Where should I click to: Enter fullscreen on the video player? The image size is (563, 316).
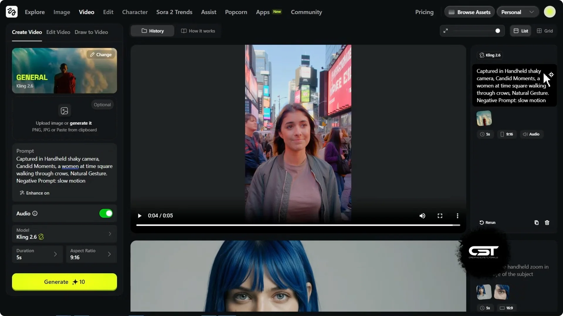point(440,216)
